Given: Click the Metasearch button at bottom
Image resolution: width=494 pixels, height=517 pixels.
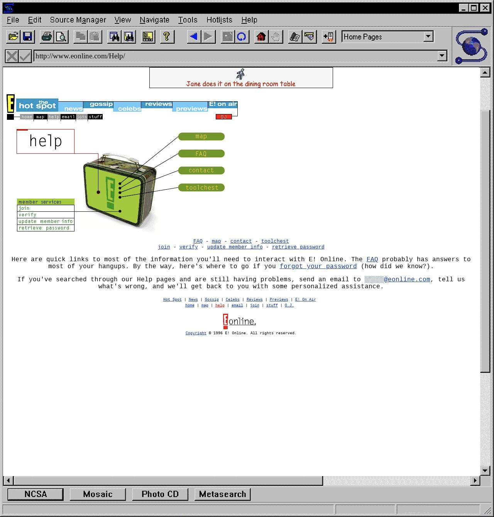Looking at the screenshot, I should pos(222,494).
